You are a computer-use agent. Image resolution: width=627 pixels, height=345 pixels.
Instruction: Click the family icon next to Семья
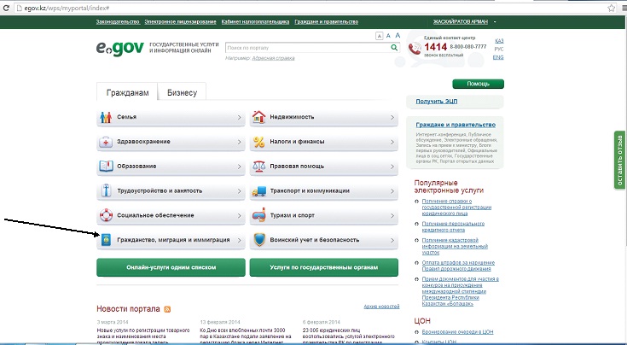106,117
